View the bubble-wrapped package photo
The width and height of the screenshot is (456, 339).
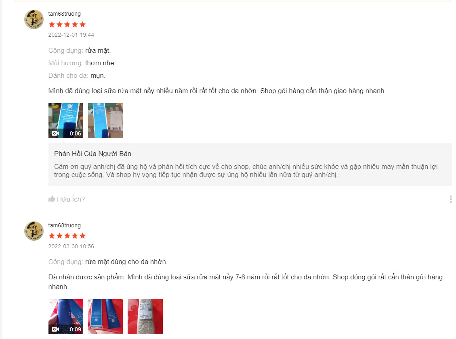point(145,317)
